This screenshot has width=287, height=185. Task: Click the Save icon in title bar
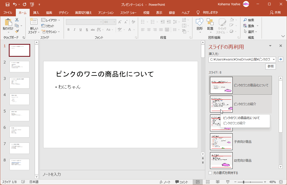(7, 4)
